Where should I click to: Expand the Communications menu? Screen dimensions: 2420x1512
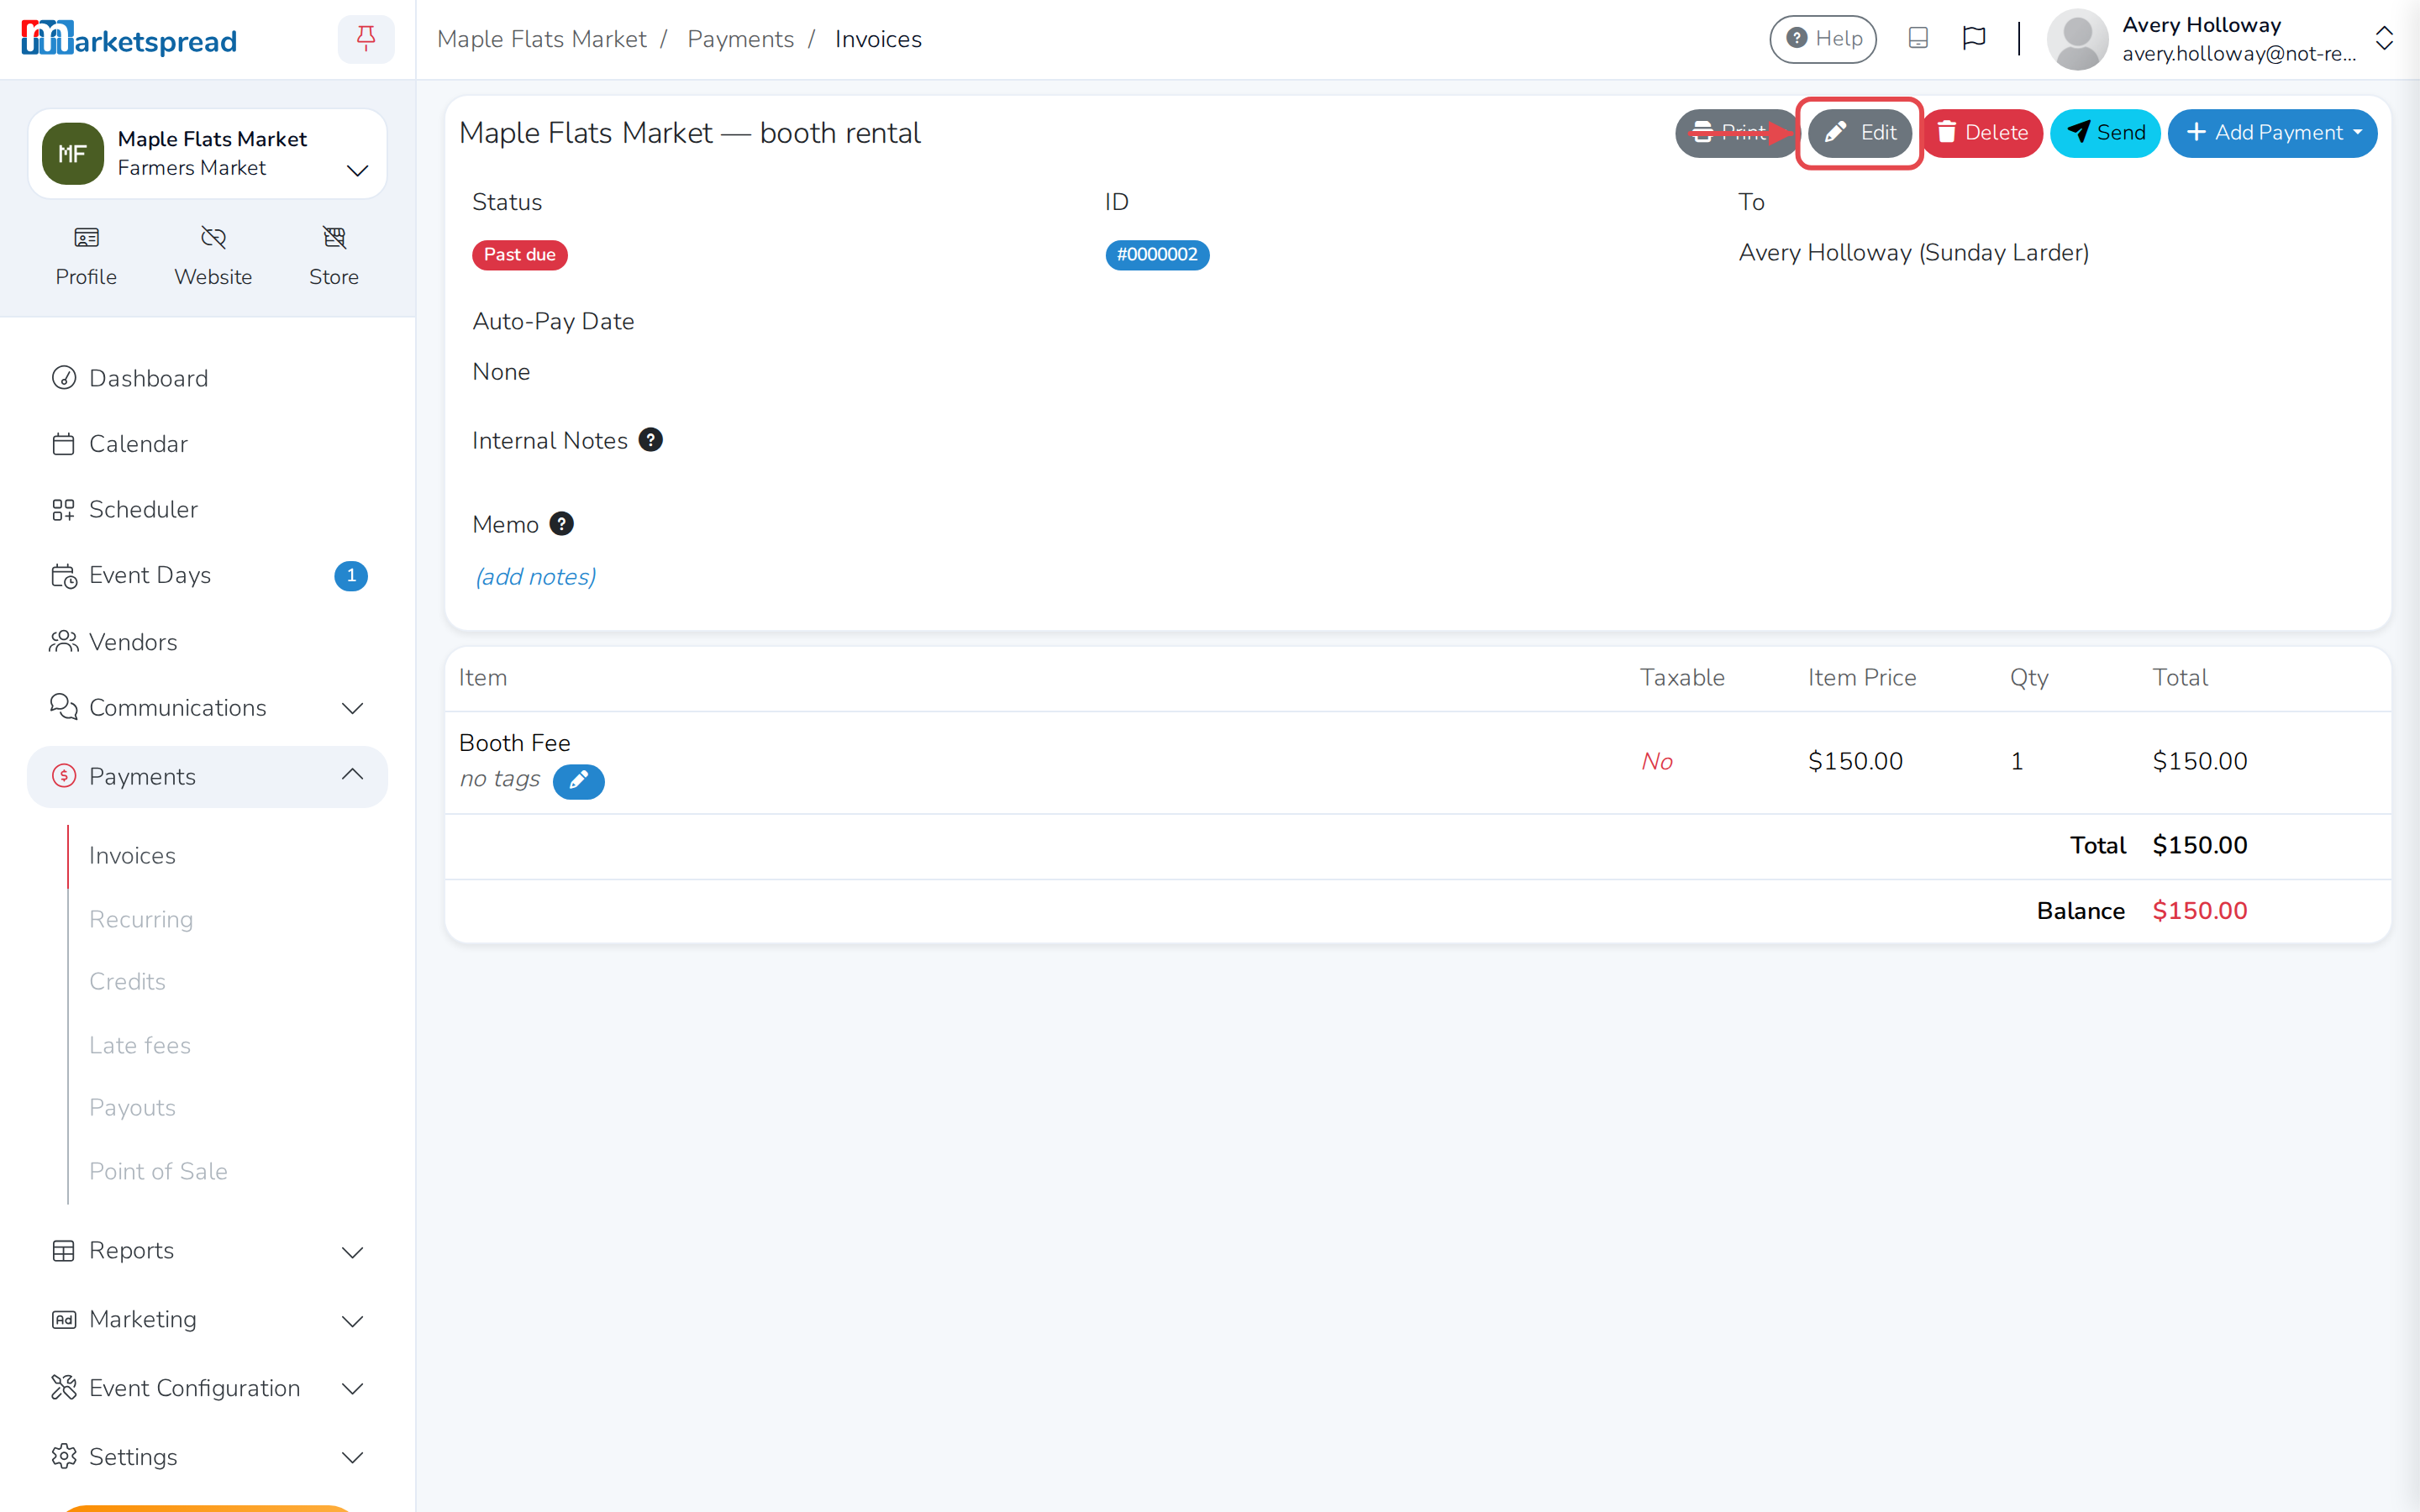point(207,708)
